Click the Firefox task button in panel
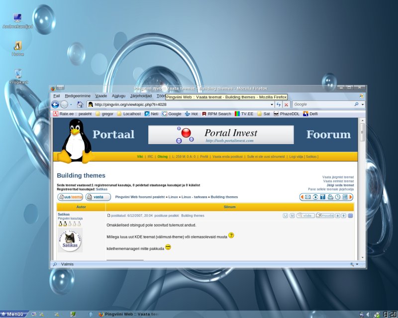 129,315
